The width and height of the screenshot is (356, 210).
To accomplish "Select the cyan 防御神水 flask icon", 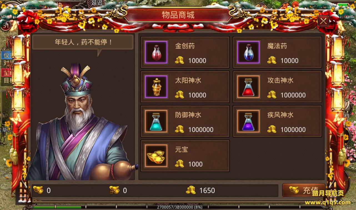I will pyautogui.click(x=156, y=121).
